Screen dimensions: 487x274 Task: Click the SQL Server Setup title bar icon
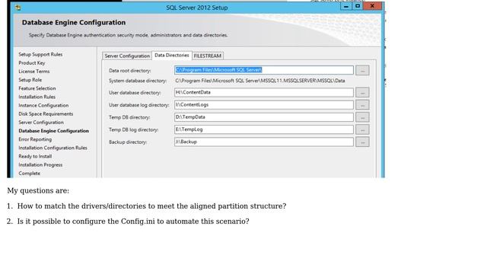pos(18,8)
